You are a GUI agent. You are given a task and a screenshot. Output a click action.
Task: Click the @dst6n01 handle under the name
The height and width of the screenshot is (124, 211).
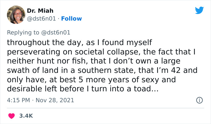[41, 19]
